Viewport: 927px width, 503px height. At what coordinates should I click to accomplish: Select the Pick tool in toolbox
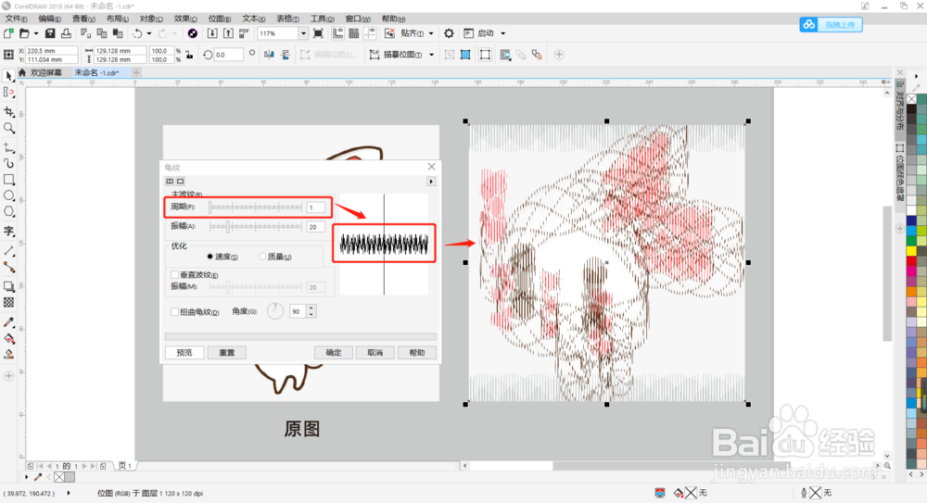(9, 76)
